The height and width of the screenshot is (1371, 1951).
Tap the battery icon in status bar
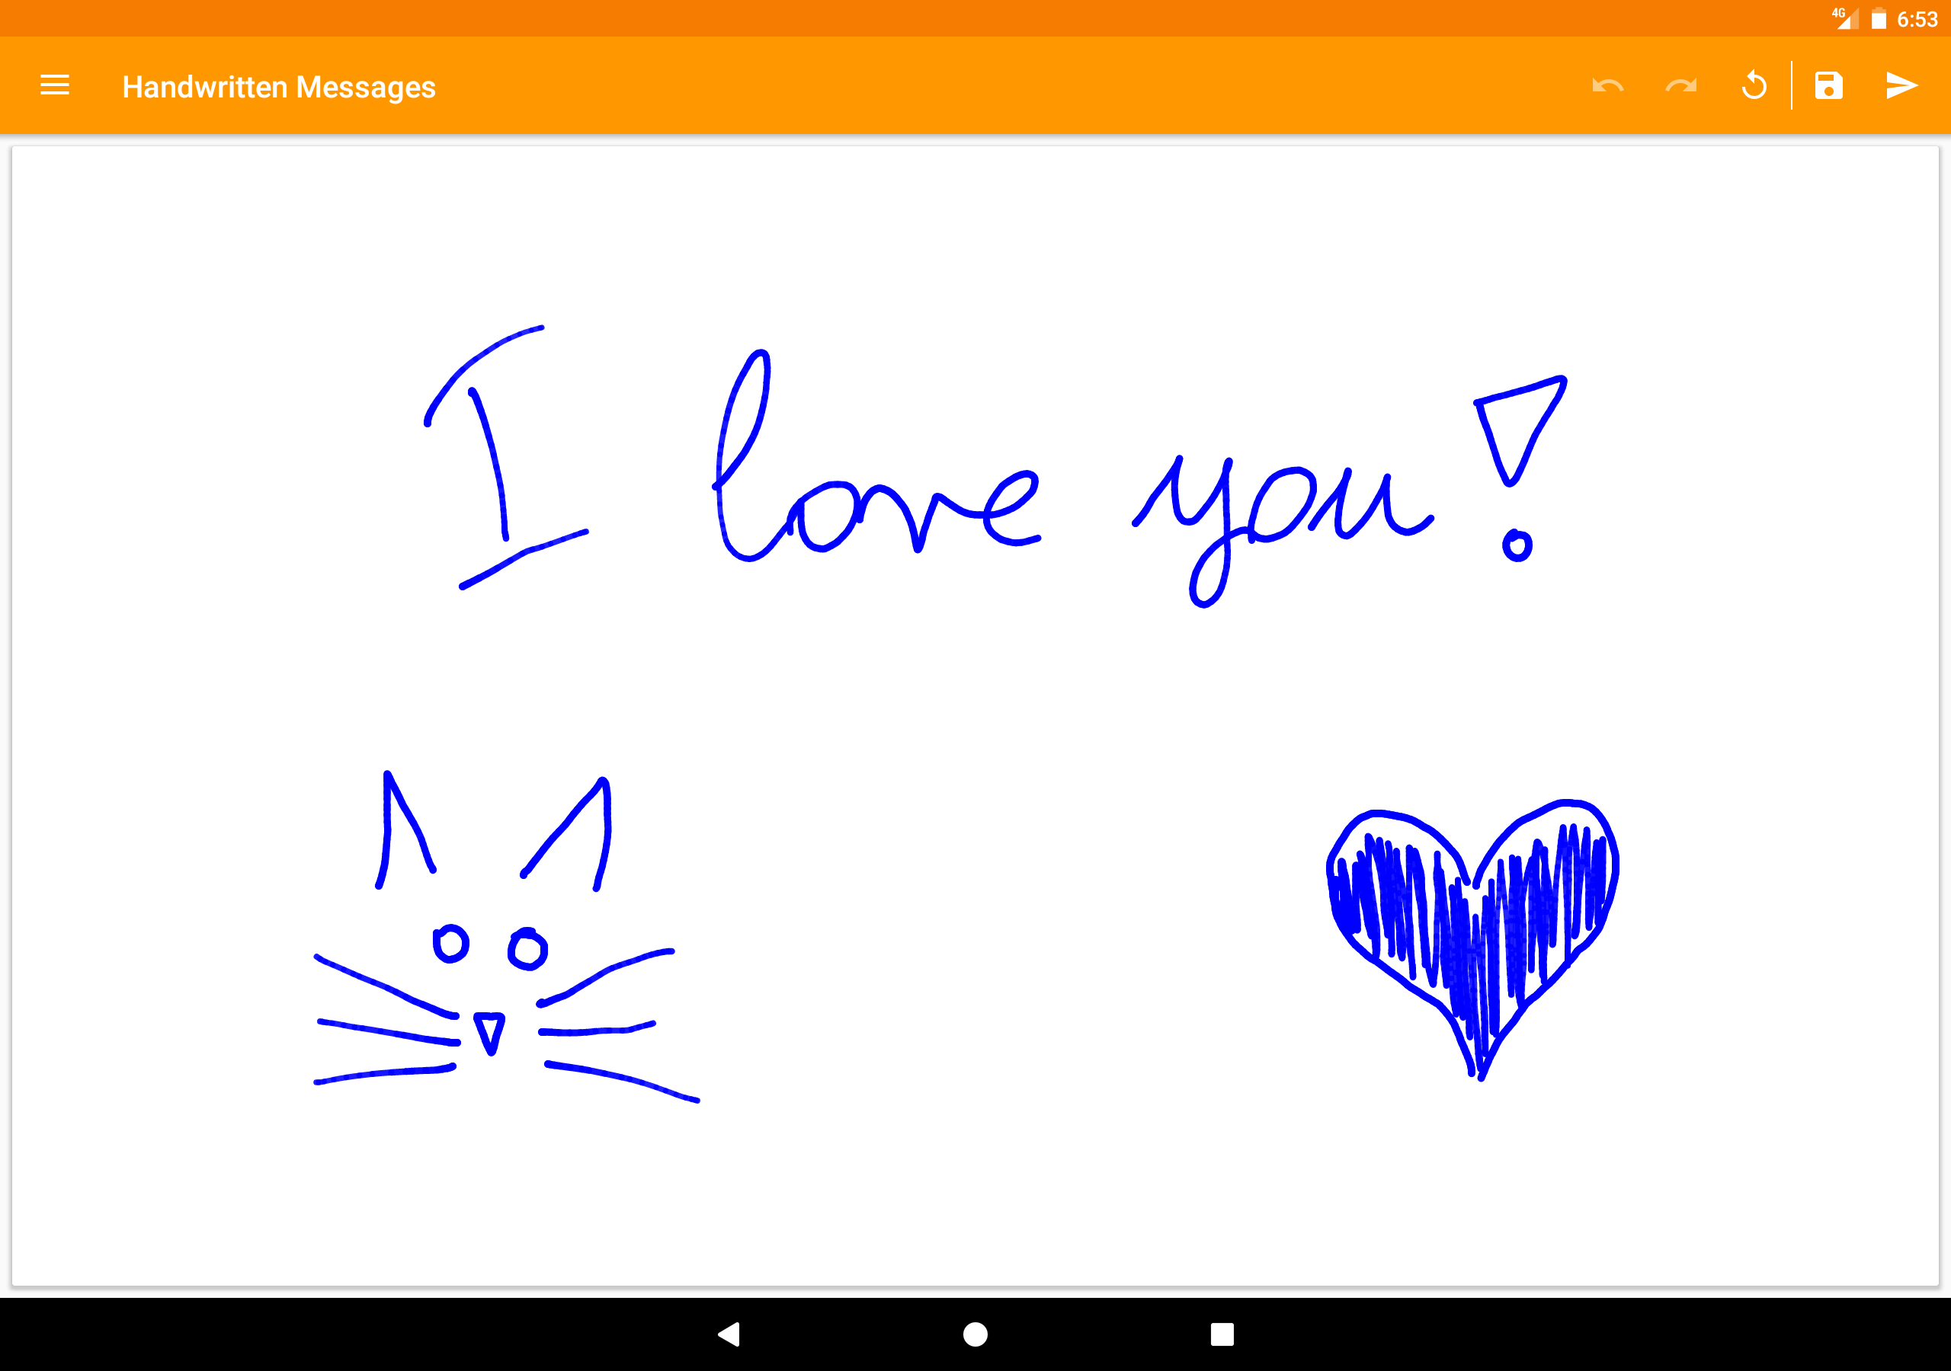click(x=1879, y=19)
